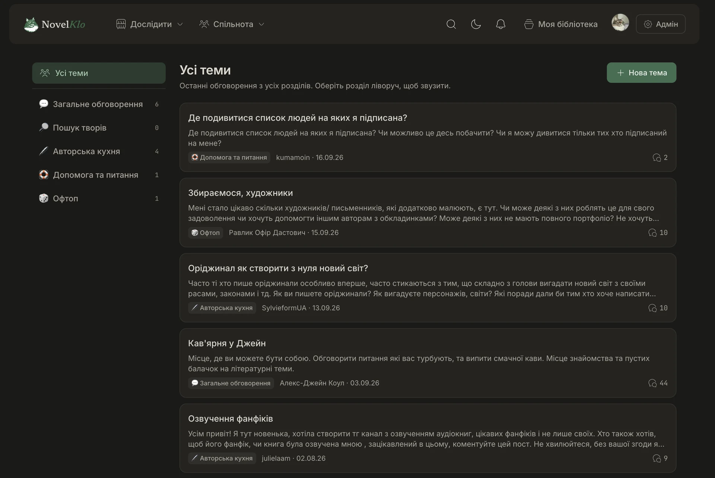Click dice icon in Равлик post tag
This screenshot has height=478, width=715.
(x=195, y=233)
